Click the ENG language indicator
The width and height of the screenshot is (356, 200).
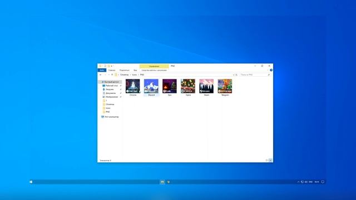click(x=310, y=182)
